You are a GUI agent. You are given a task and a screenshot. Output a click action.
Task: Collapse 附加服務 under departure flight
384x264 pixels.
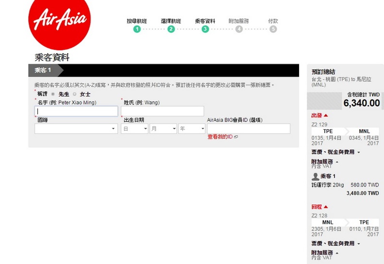click(325, 162)
